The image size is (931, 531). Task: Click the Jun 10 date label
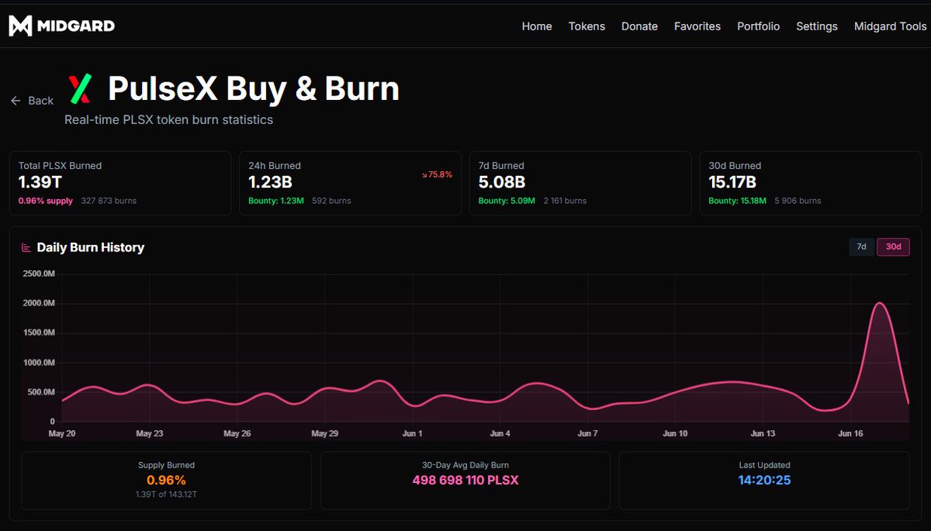tap(675, 433)
